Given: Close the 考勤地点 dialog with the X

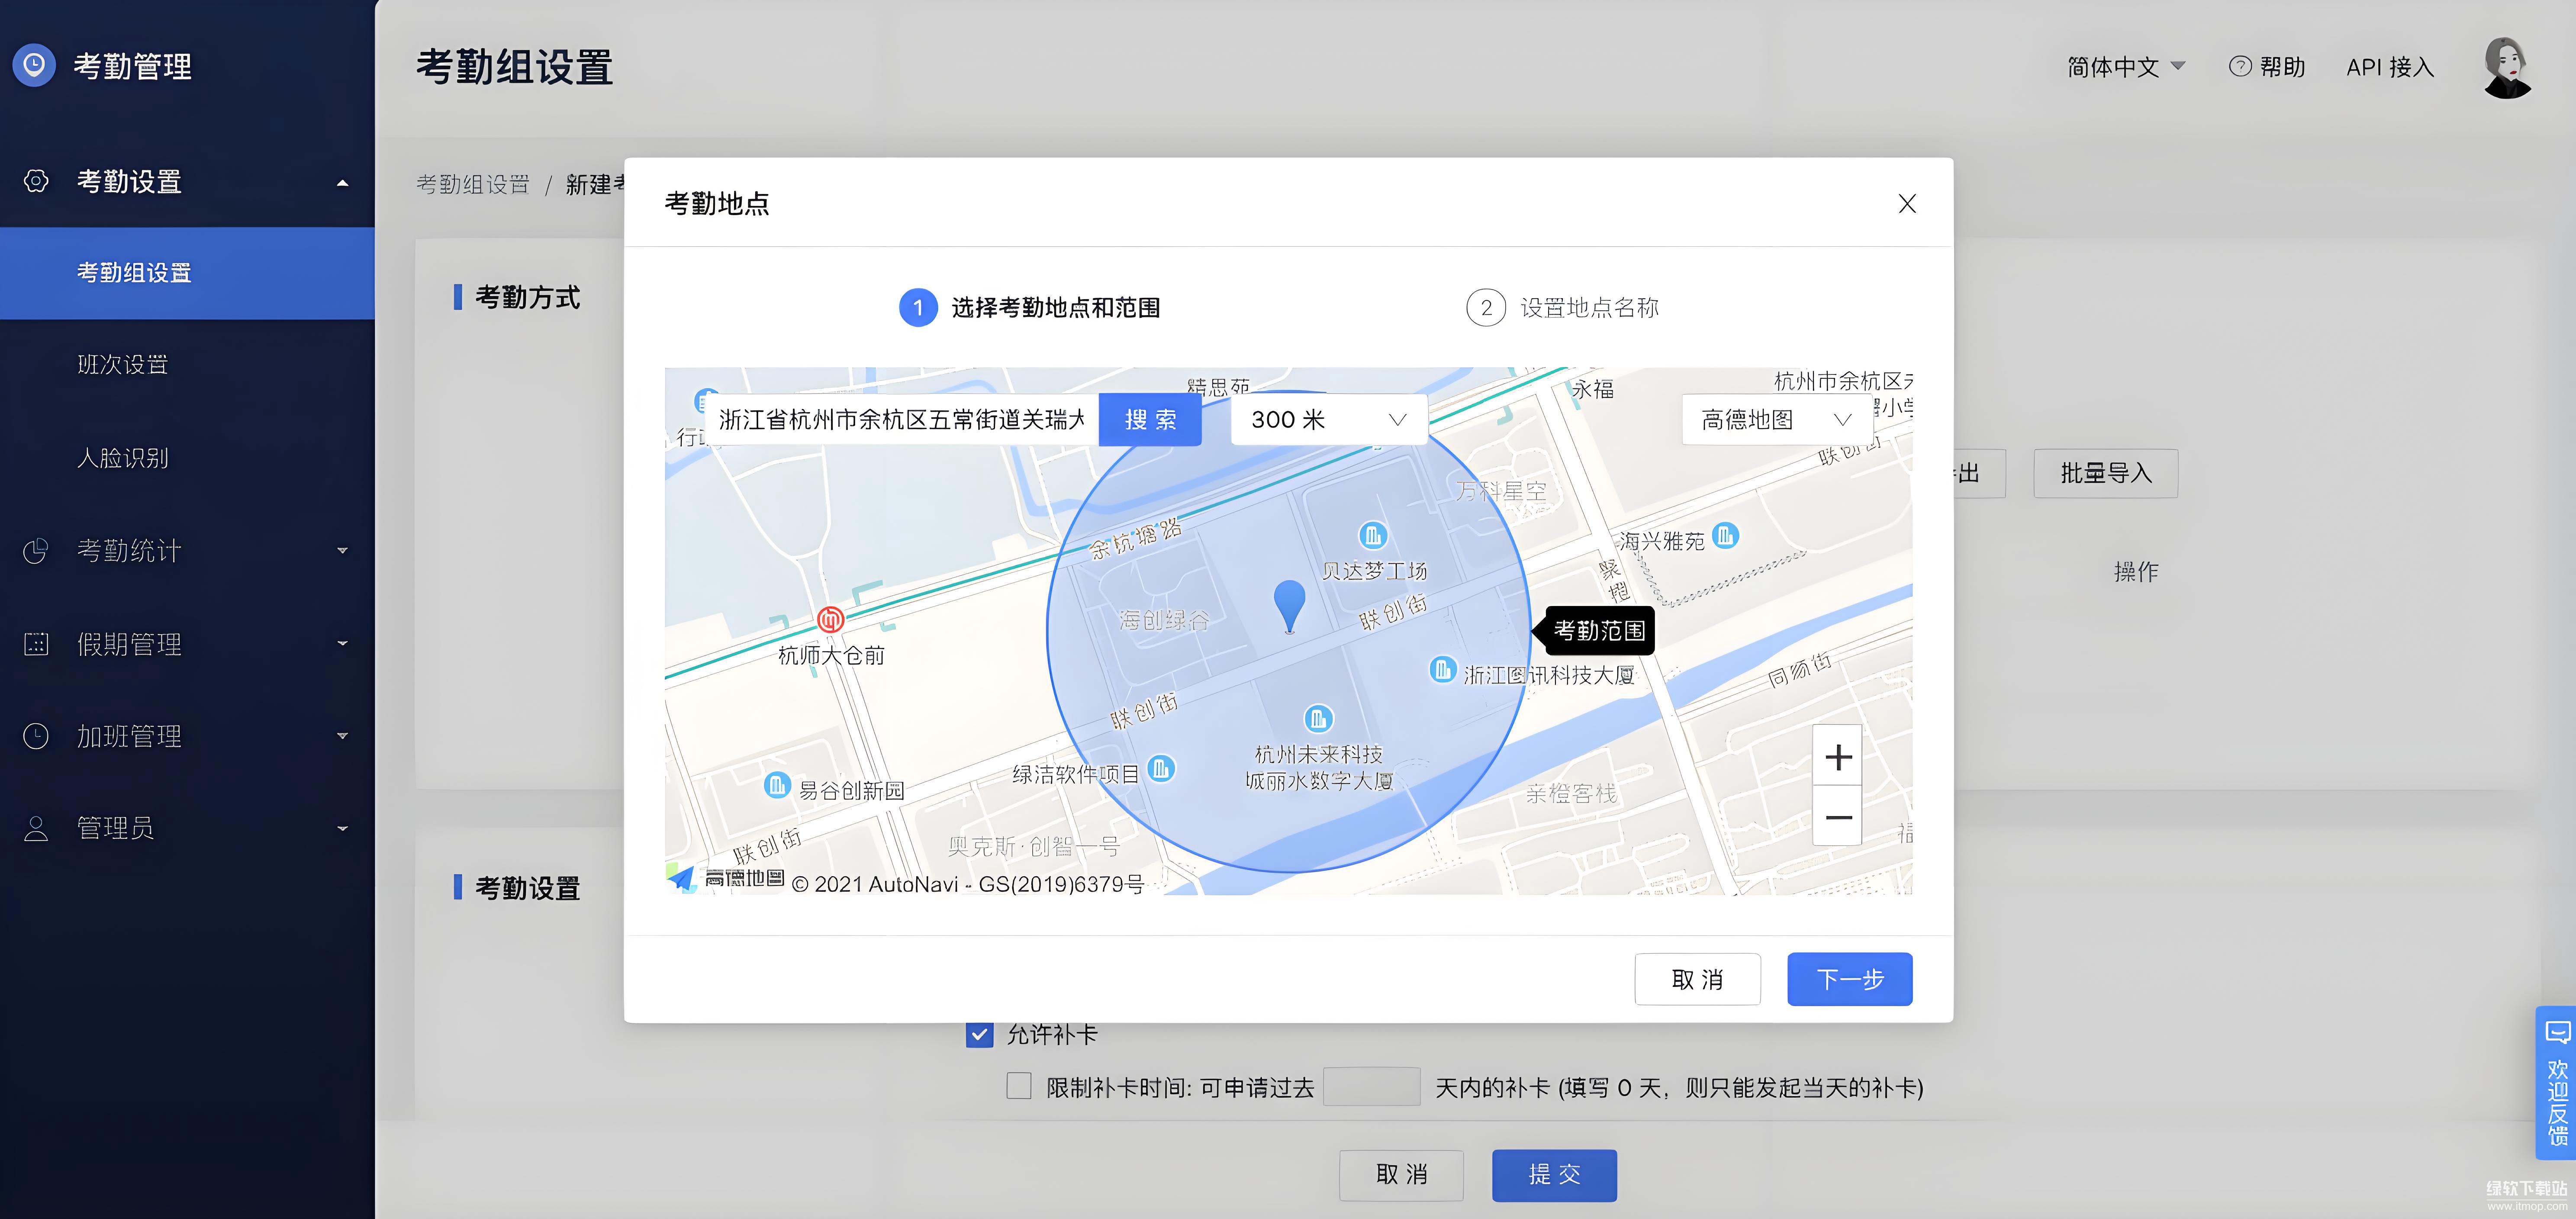Looking at the screenshot, I should click(1907, 203).
